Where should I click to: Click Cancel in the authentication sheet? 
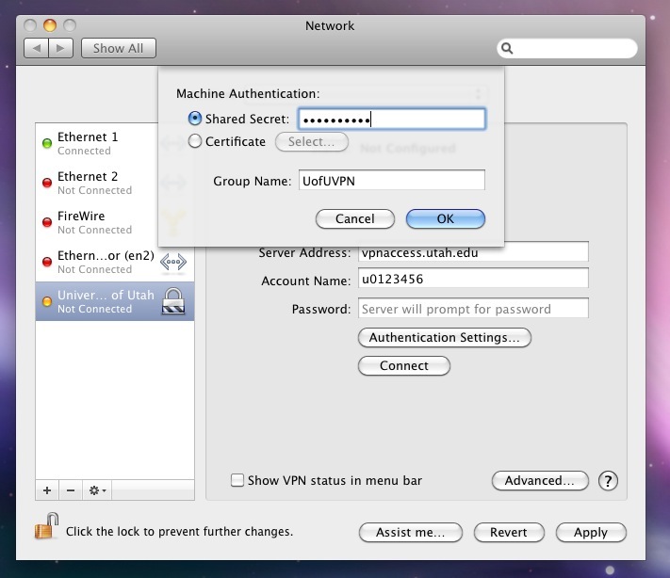(x=355, y=219)
